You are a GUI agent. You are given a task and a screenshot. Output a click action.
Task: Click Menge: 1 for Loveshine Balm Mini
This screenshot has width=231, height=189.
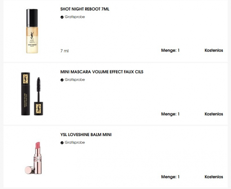pos(170,177)
